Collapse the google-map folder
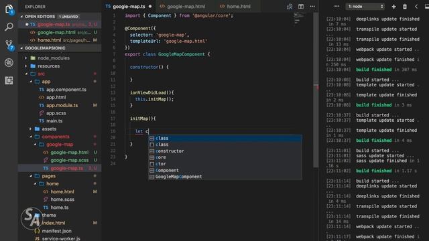 tap(35, 145)
